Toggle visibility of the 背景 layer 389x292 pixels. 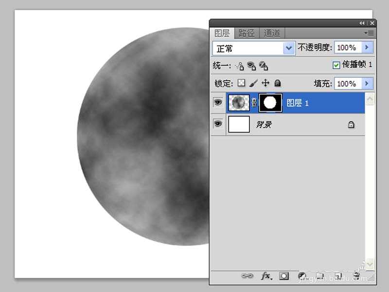coord(218,124)
